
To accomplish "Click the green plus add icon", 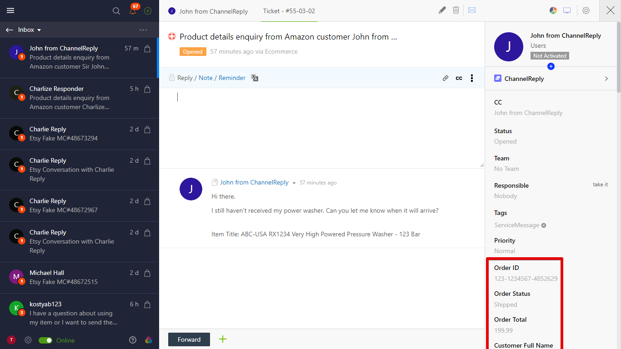I will (x=148, y=11).
